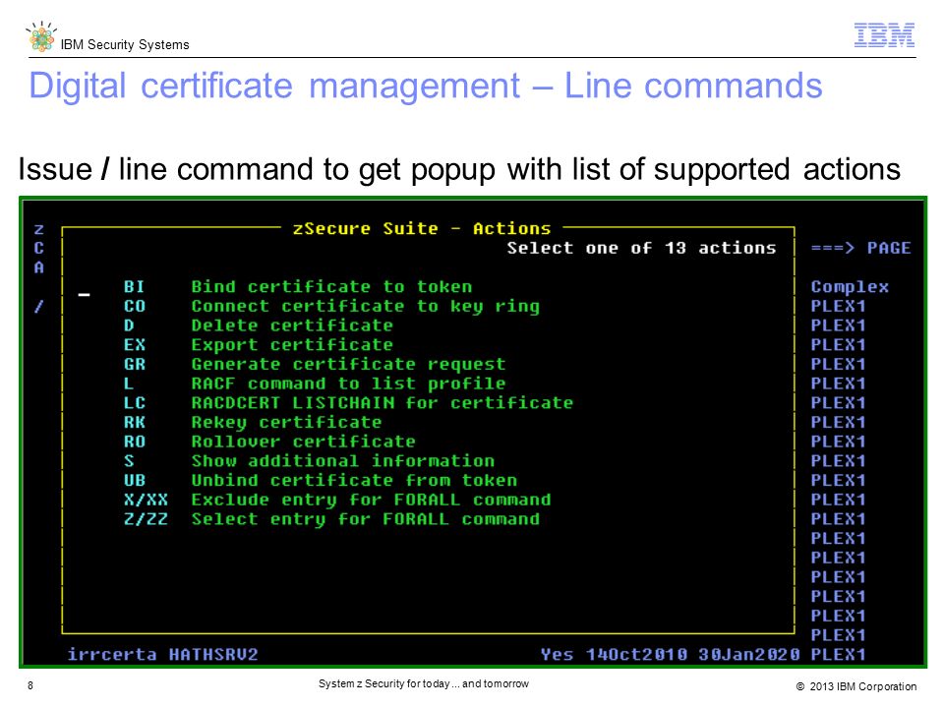Click the Yes value in the bottom row

557,655
